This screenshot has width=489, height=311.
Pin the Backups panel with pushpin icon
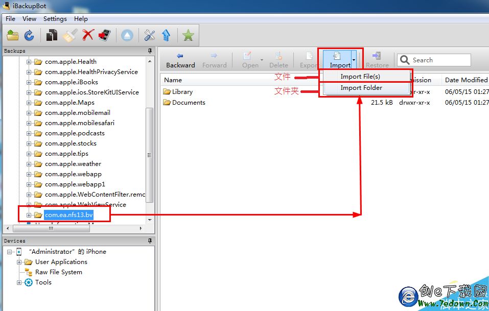(x=150, y=51)
